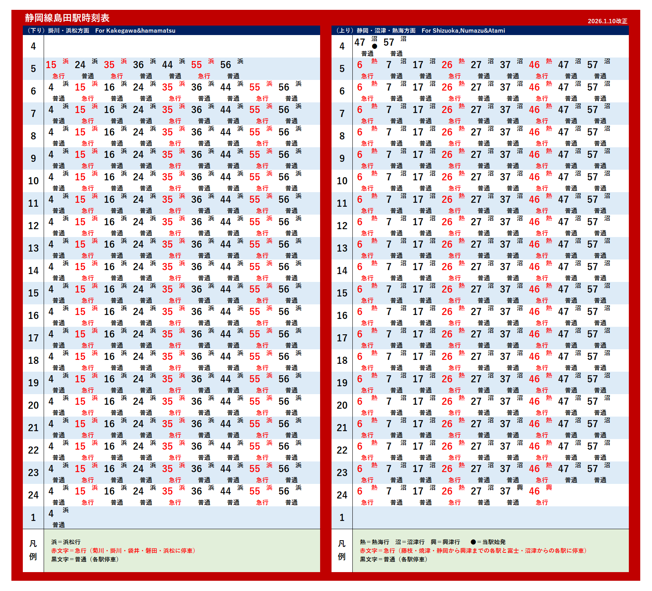Viewport: 652px width, 591px height.
Task: Click the 24:46 express bound for Okitsu
Action: click(x=534, y=491)
